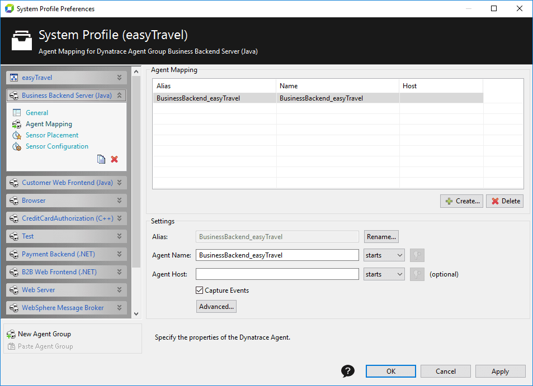Click the Web Server group icon

point(14,290)
